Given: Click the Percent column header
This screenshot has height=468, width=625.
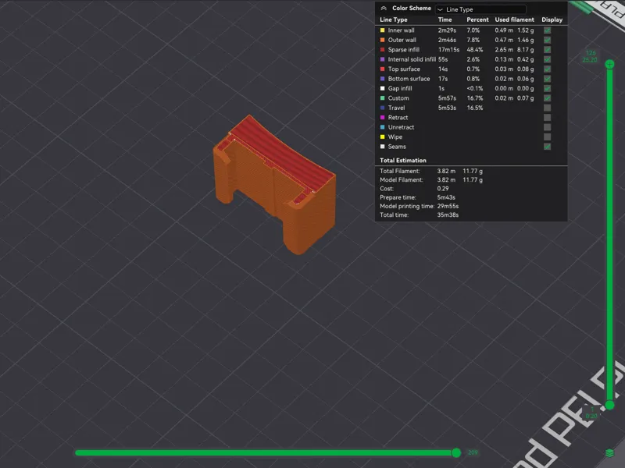Looking at the screenshot, I should click(x=477, y=19).
